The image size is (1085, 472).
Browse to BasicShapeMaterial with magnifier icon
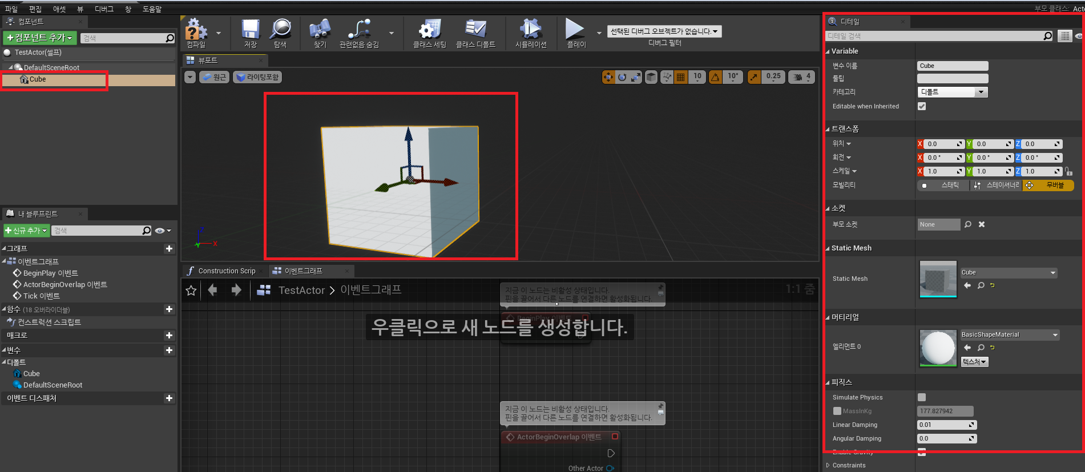[x=981, y=348]
